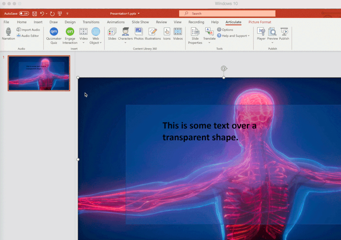Select slide 1 thumbnail in the panel
Image resolution: width=341 pixels, height=240 pixels.
coord(39,73)
